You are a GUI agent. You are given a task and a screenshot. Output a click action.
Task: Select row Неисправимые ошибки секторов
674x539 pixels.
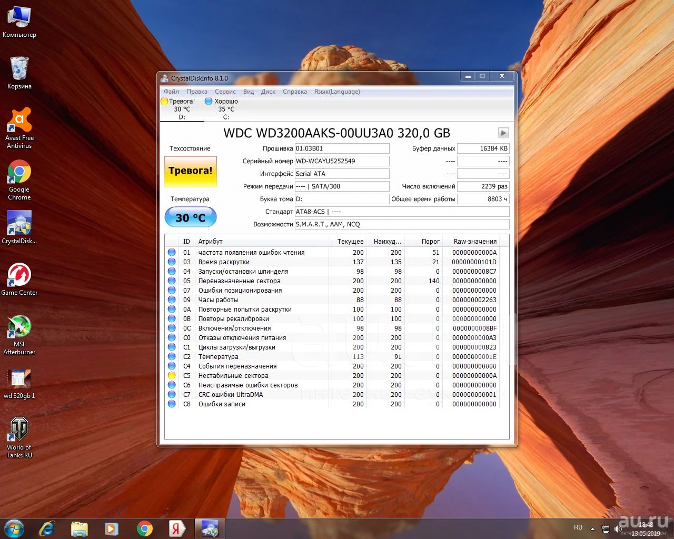point(332,385)
